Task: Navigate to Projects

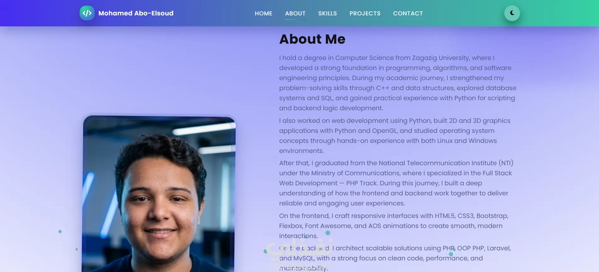Action: pyautogui.click(x=365, y=14)
